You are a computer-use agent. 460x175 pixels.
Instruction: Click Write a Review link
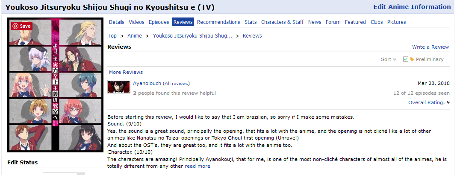430,47
